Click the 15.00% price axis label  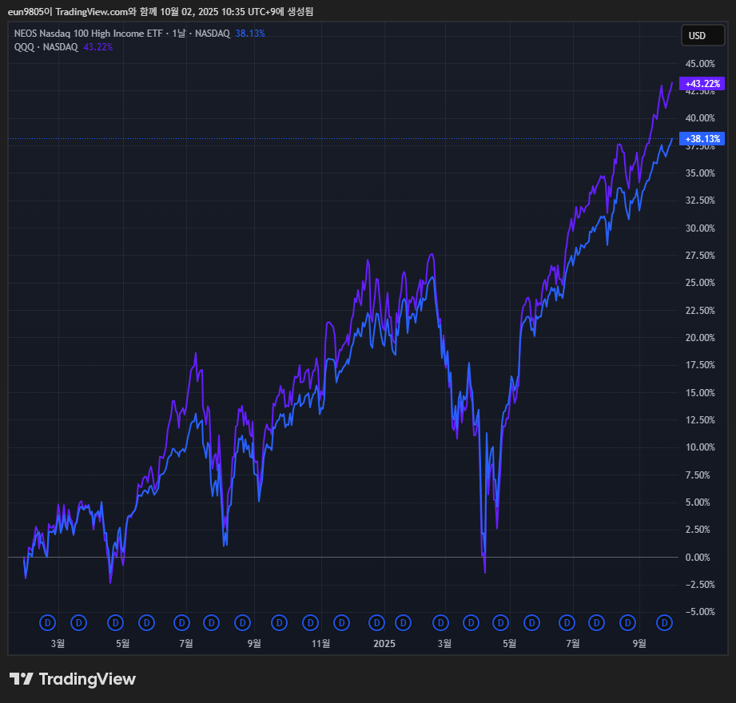[x=700, y=393]
